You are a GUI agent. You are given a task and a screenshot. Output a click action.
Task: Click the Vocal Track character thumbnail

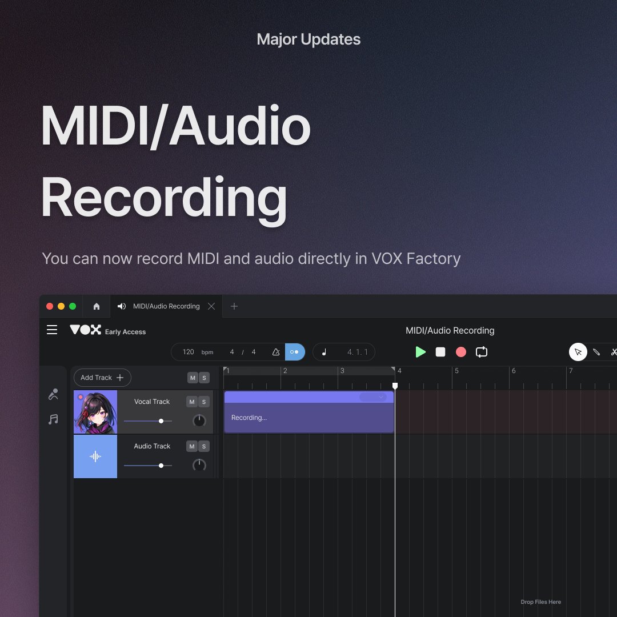(95, 412)
